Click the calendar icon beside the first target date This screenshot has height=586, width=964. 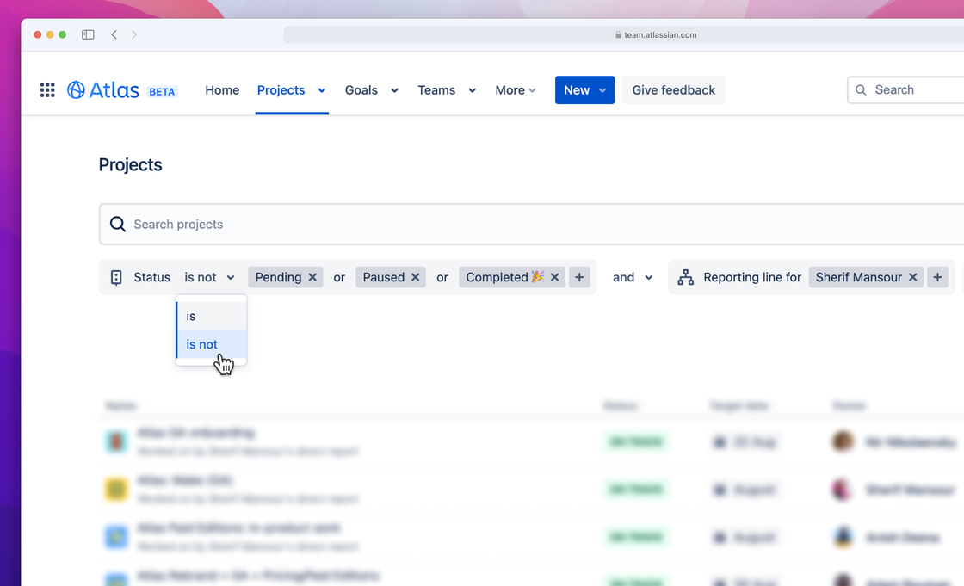(720, 441)
